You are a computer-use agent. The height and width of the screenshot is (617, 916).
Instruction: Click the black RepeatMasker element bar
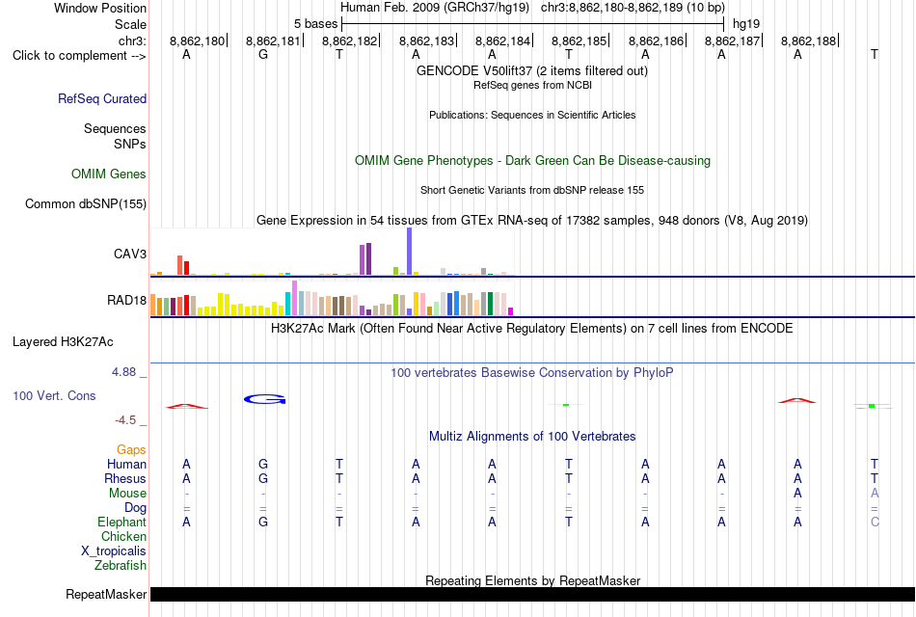(533, 595)
